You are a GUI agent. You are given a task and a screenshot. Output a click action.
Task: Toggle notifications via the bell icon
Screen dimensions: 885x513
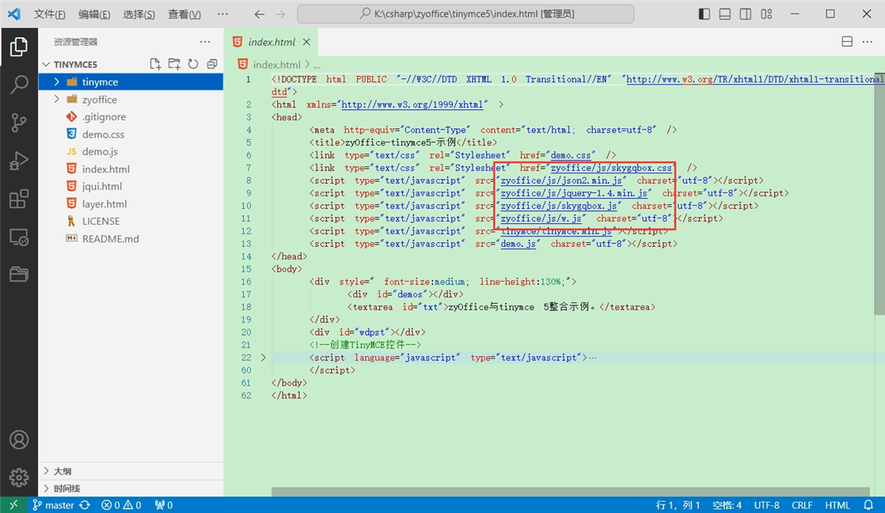[x=868, y=504]
